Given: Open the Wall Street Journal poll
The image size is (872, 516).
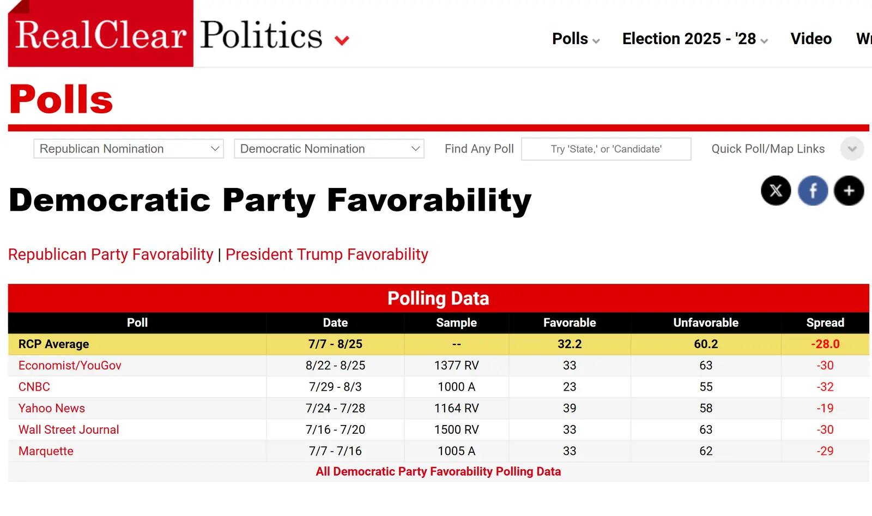Looking at the screenshot, I should coord(69,430).
